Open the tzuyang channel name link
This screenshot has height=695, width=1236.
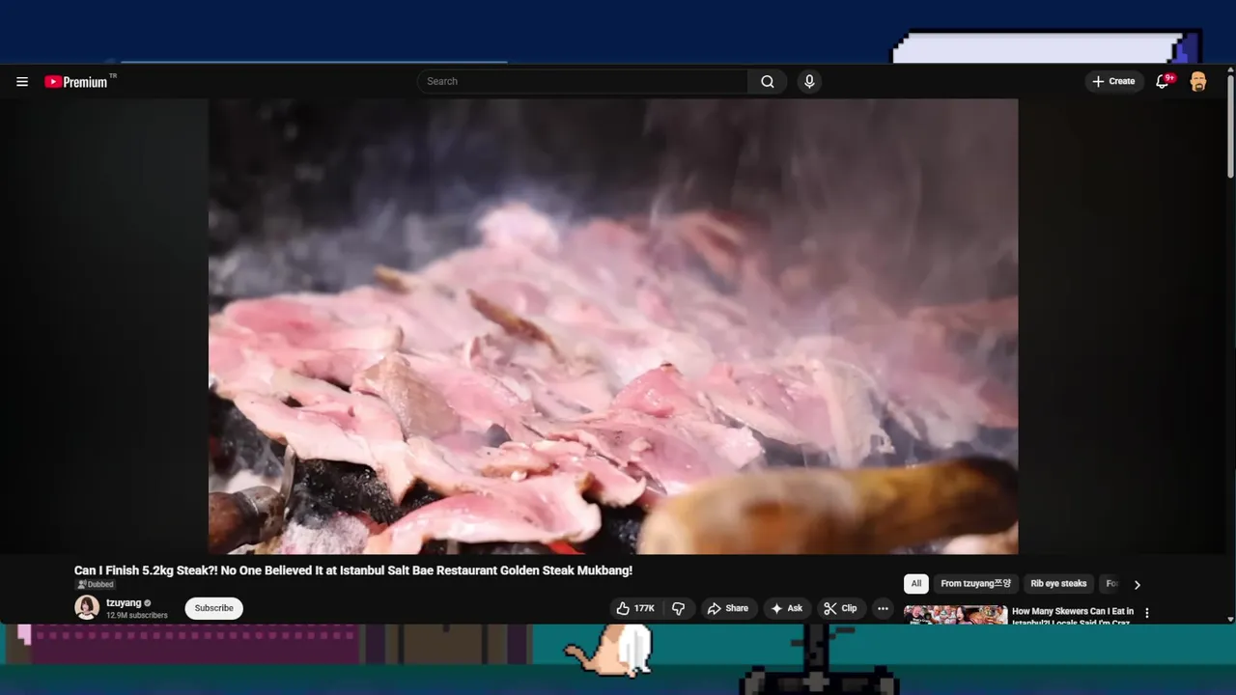tap(124, 603)
